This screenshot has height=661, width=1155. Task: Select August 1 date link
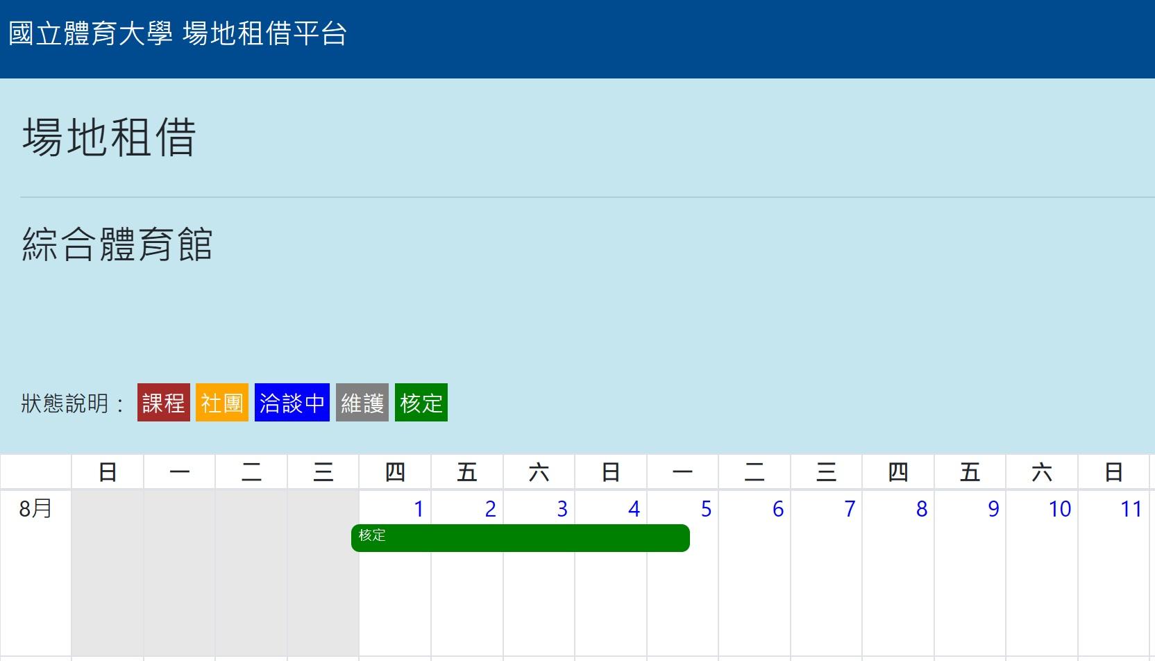pyautogui.click(x=419, y=509)
